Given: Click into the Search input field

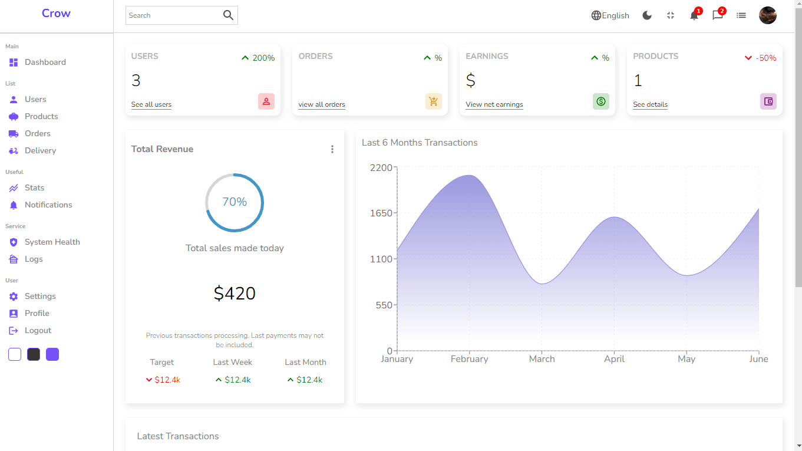Looking at the screenshot, I should [172, 15].
